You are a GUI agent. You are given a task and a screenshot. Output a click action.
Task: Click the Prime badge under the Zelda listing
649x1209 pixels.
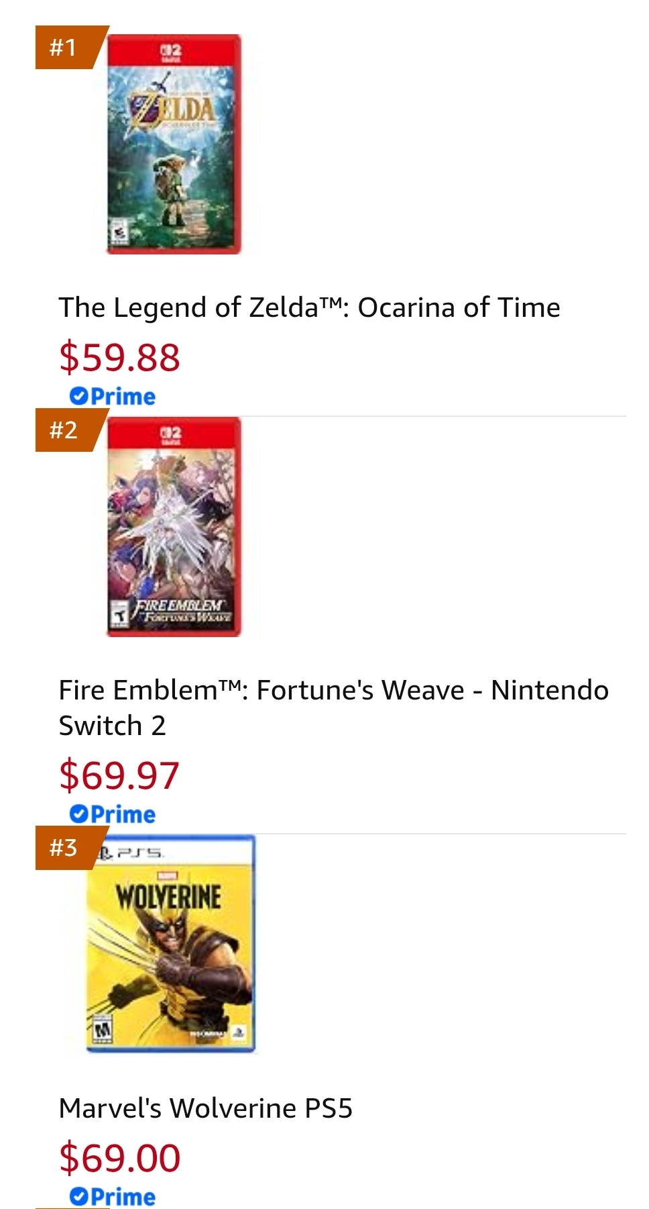coord(112,397)
